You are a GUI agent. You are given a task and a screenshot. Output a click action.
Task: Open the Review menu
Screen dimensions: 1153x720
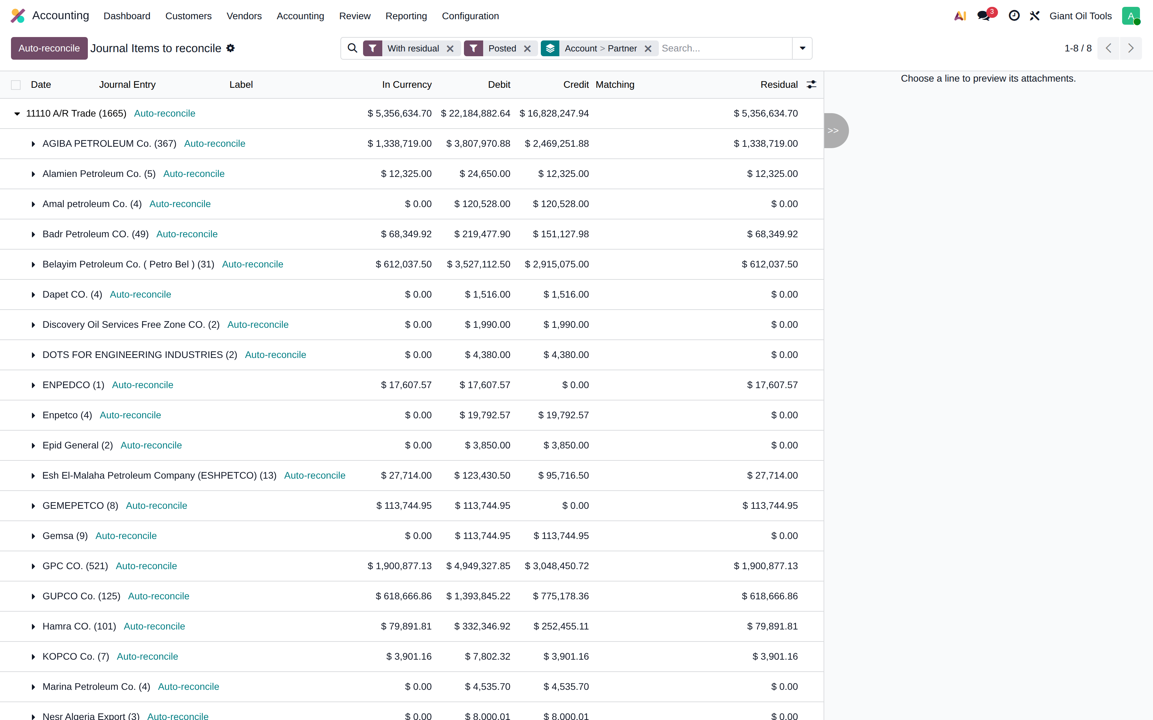pyautogui.click(x=354, y=16)
